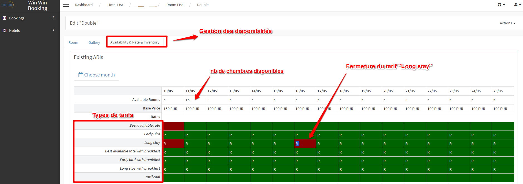523x184 pixels.
Task: Click the hamburger menu toggle icon
Action: point(66,5)
